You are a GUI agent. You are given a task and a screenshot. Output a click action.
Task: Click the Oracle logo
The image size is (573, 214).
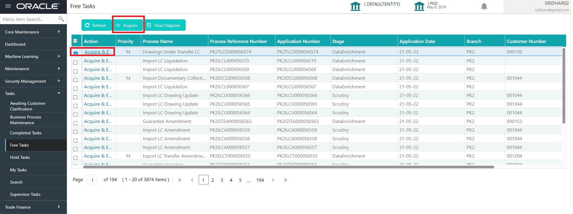[38, 6]
